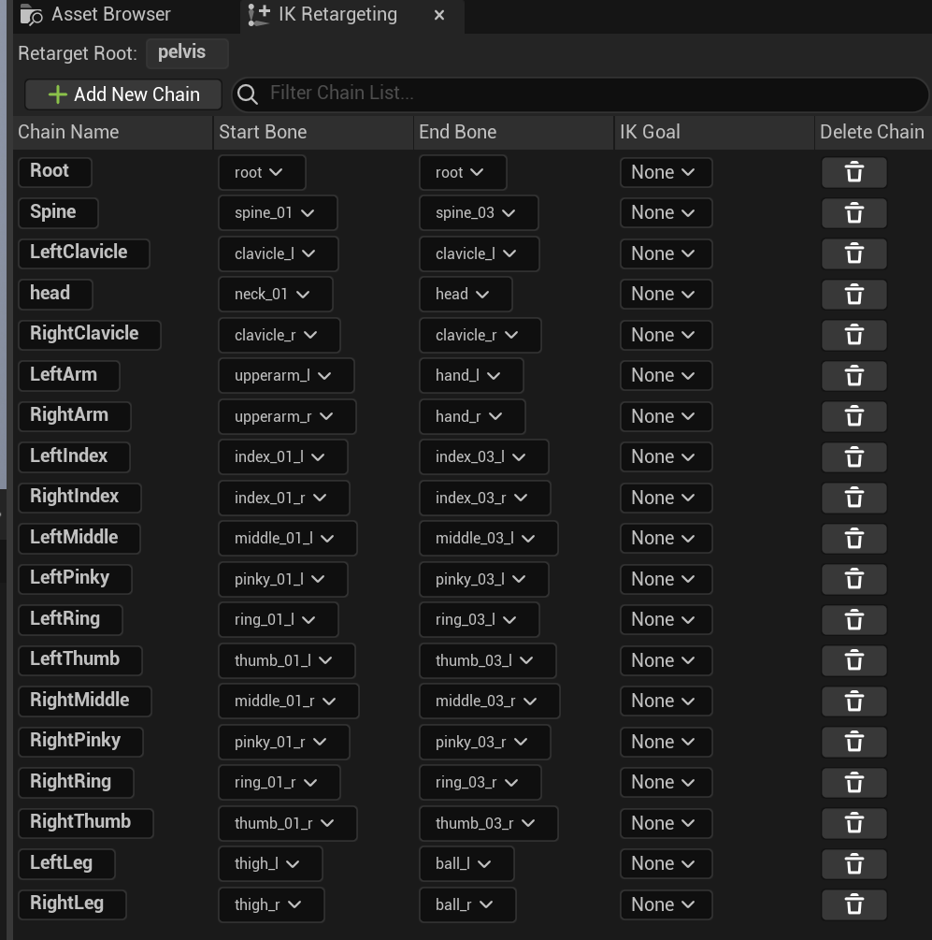Delete the RightIndex chain
The height and width of the screenshot is (940, 932).
click(x=853, y=498)
